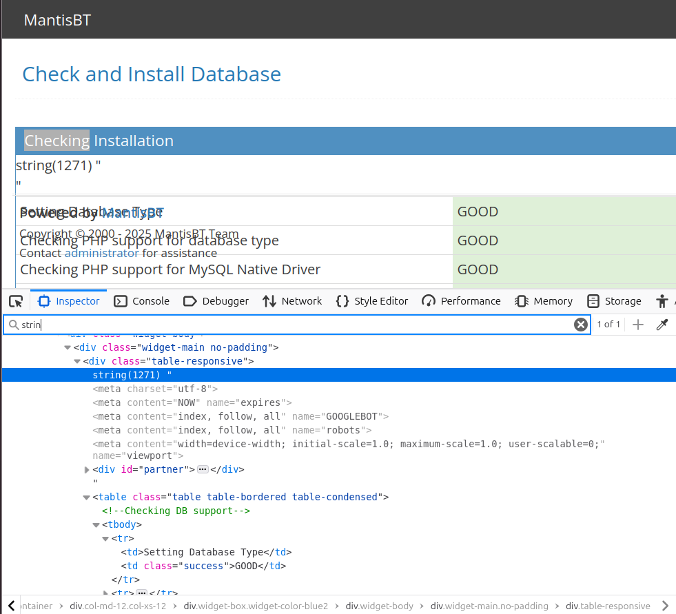Image resolution: width=676 pixels, height=614 pixels.
Task: Clear the HTML search field text
Action: point(581,325)
